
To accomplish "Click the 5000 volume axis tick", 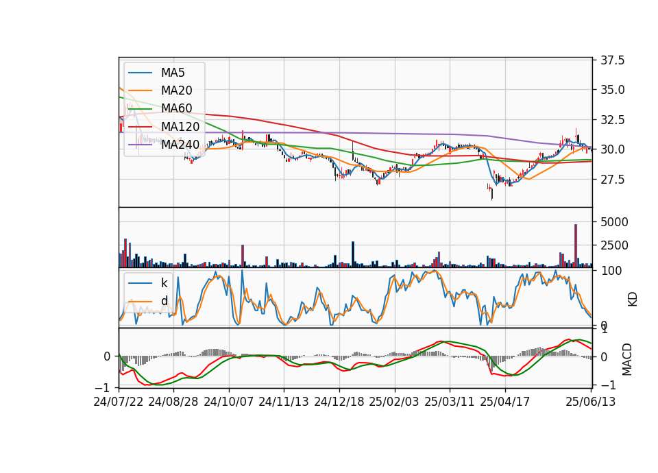I will 614,222.
